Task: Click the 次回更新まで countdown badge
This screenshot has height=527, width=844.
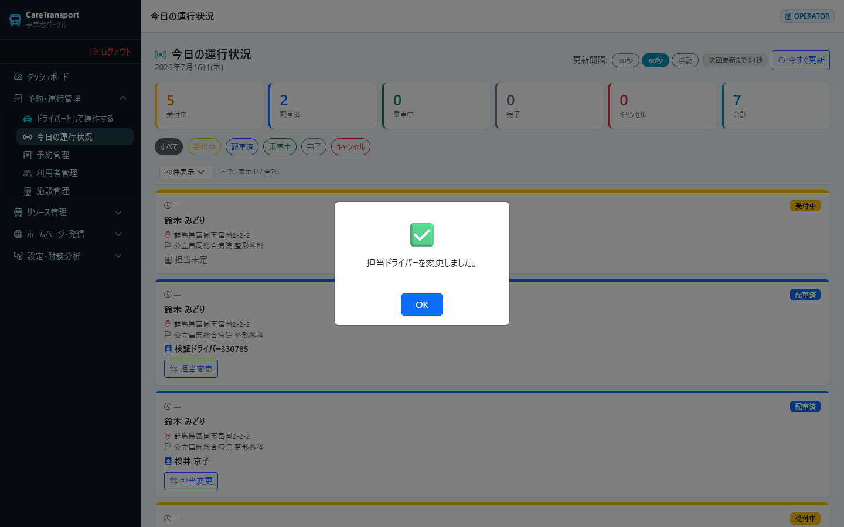Action: tap(735, 60)
